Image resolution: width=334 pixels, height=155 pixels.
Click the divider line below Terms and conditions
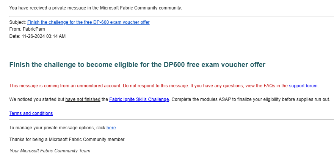[172, 119]
